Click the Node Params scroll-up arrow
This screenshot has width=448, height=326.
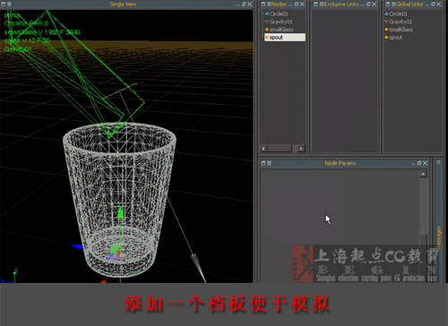click(423, 174)
